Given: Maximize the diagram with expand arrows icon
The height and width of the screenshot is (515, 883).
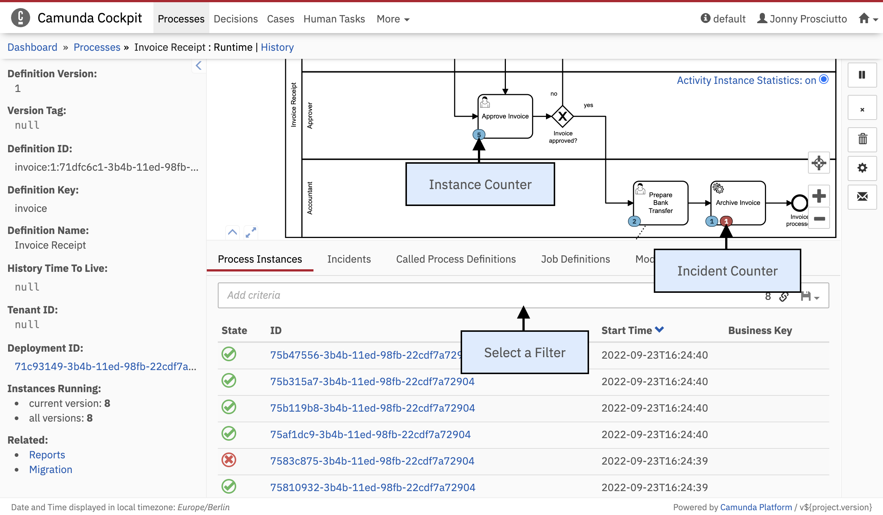Looking at the screenshot, I should coord(251,232).
